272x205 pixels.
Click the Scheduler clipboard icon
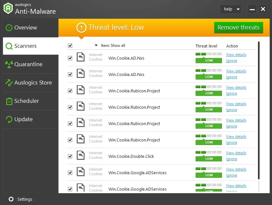click(x=9, y=101)
